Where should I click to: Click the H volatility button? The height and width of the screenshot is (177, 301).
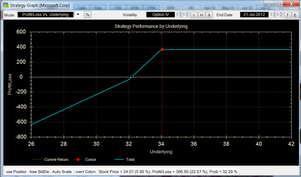pos(201,15)
